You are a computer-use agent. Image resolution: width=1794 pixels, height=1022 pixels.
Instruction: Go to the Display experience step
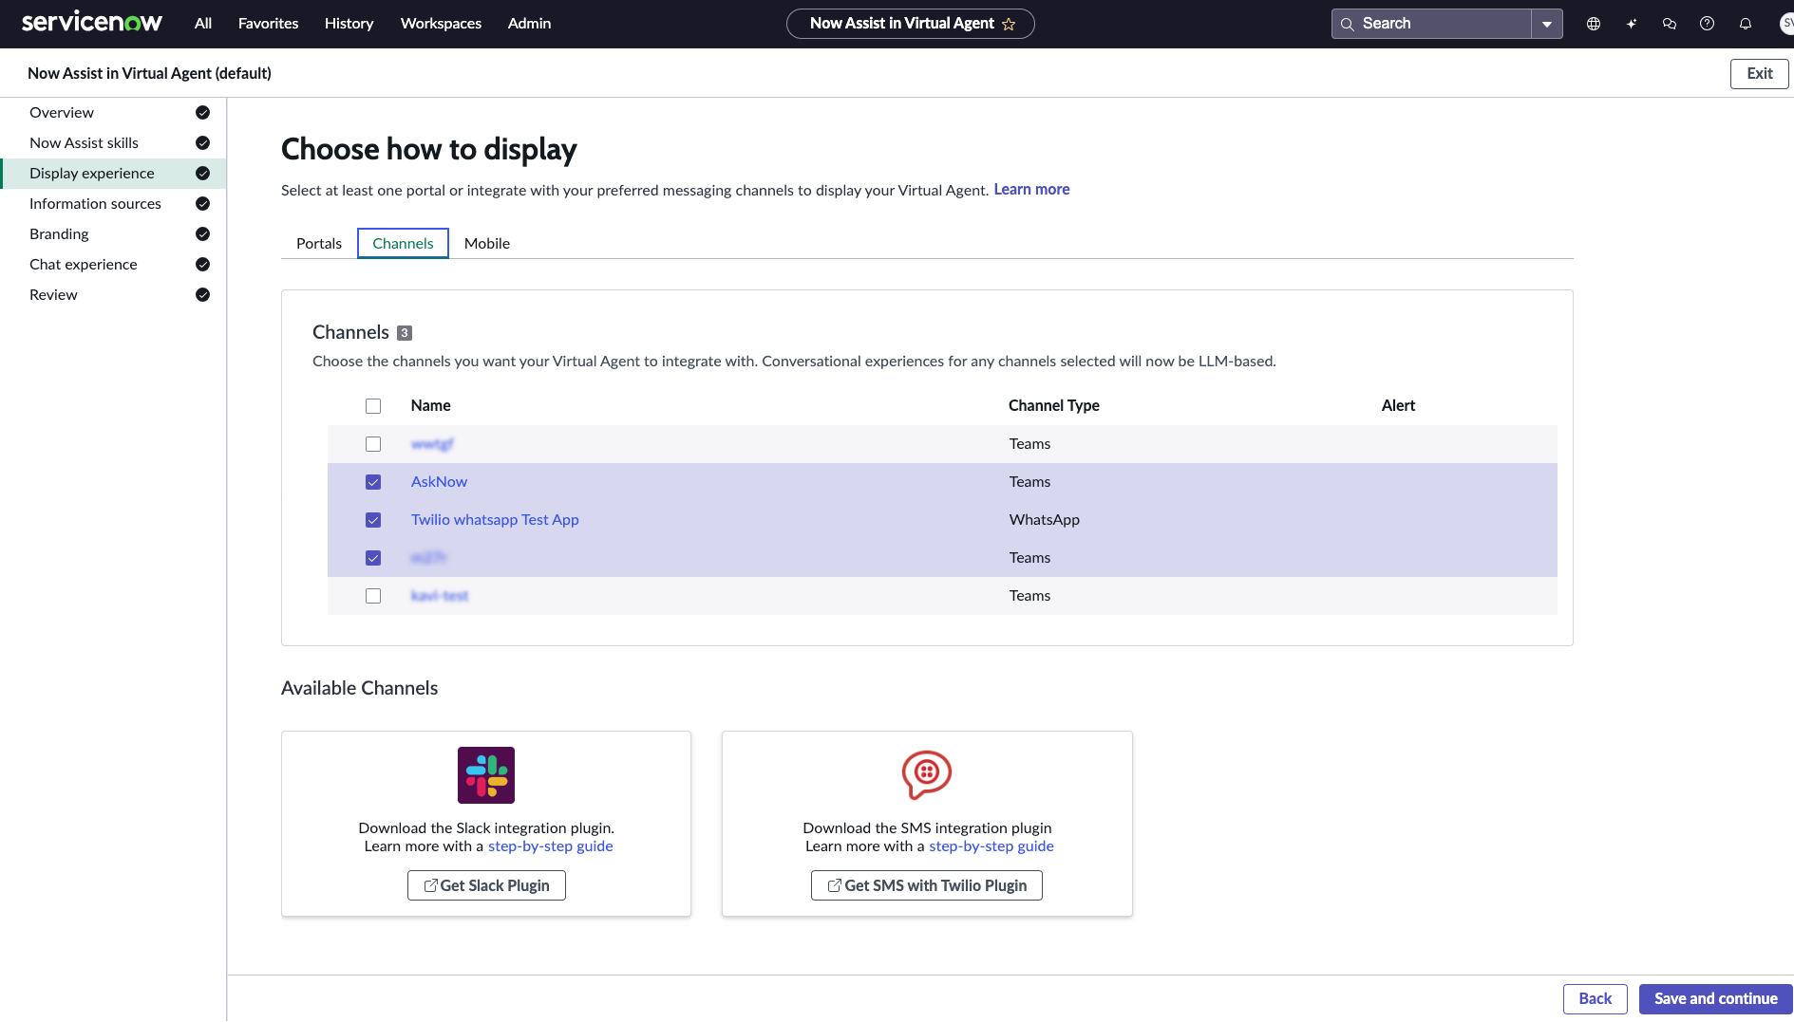click(x=113, y=173)
